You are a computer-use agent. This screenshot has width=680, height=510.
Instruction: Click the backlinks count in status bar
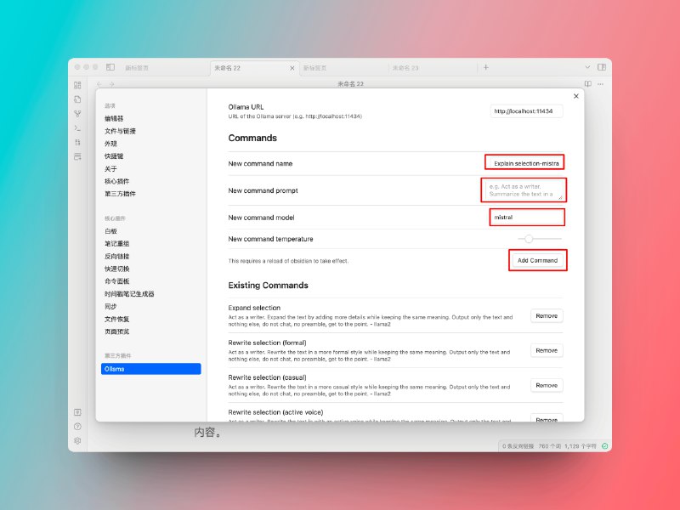pos(518,445)
